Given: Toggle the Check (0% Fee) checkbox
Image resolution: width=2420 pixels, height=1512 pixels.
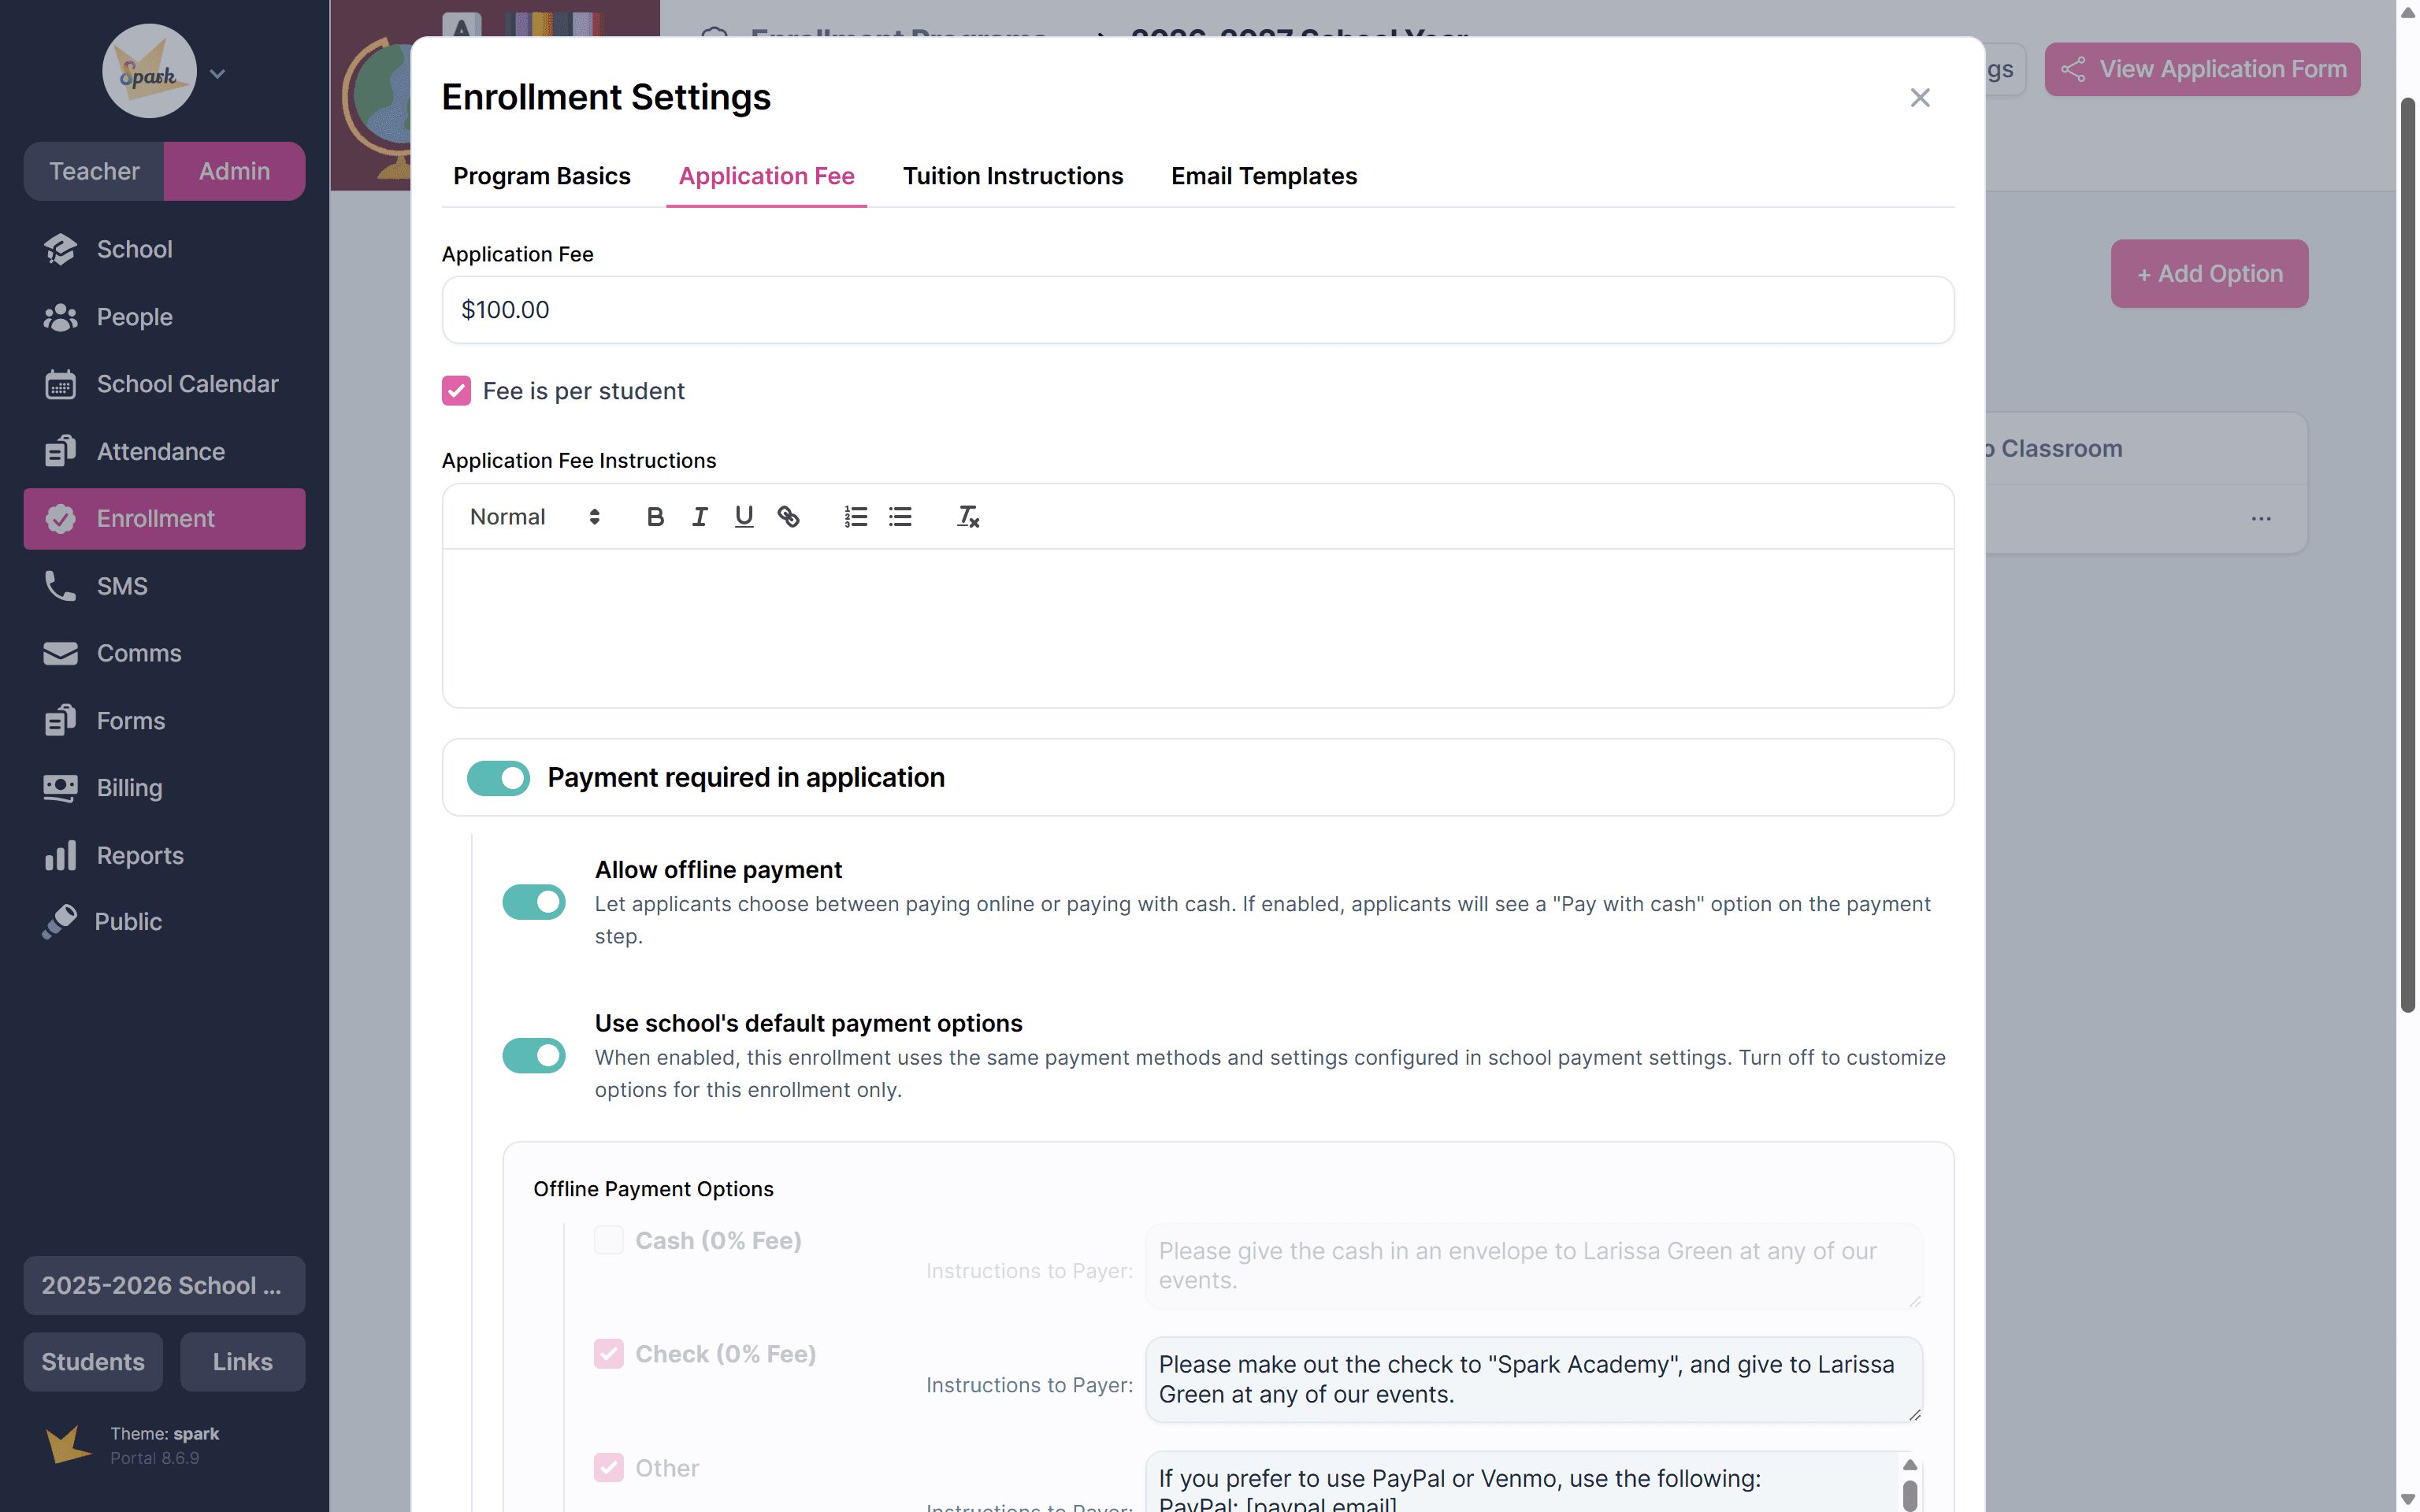Looking at the screenshot, I should point(609,1354).
